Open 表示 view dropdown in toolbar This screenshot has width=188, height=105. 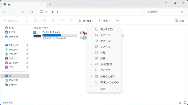pos(104,21)
